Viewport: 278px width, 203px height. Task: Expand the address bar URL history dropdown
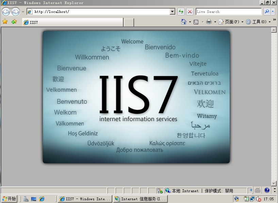[x=172, y=12]
